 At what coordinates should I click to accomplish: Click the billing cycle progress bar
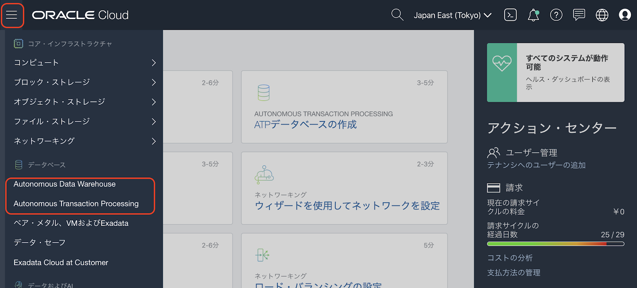coord(556,244)
